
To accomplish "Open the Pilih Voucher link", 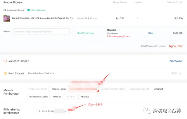I will point(176,61).
